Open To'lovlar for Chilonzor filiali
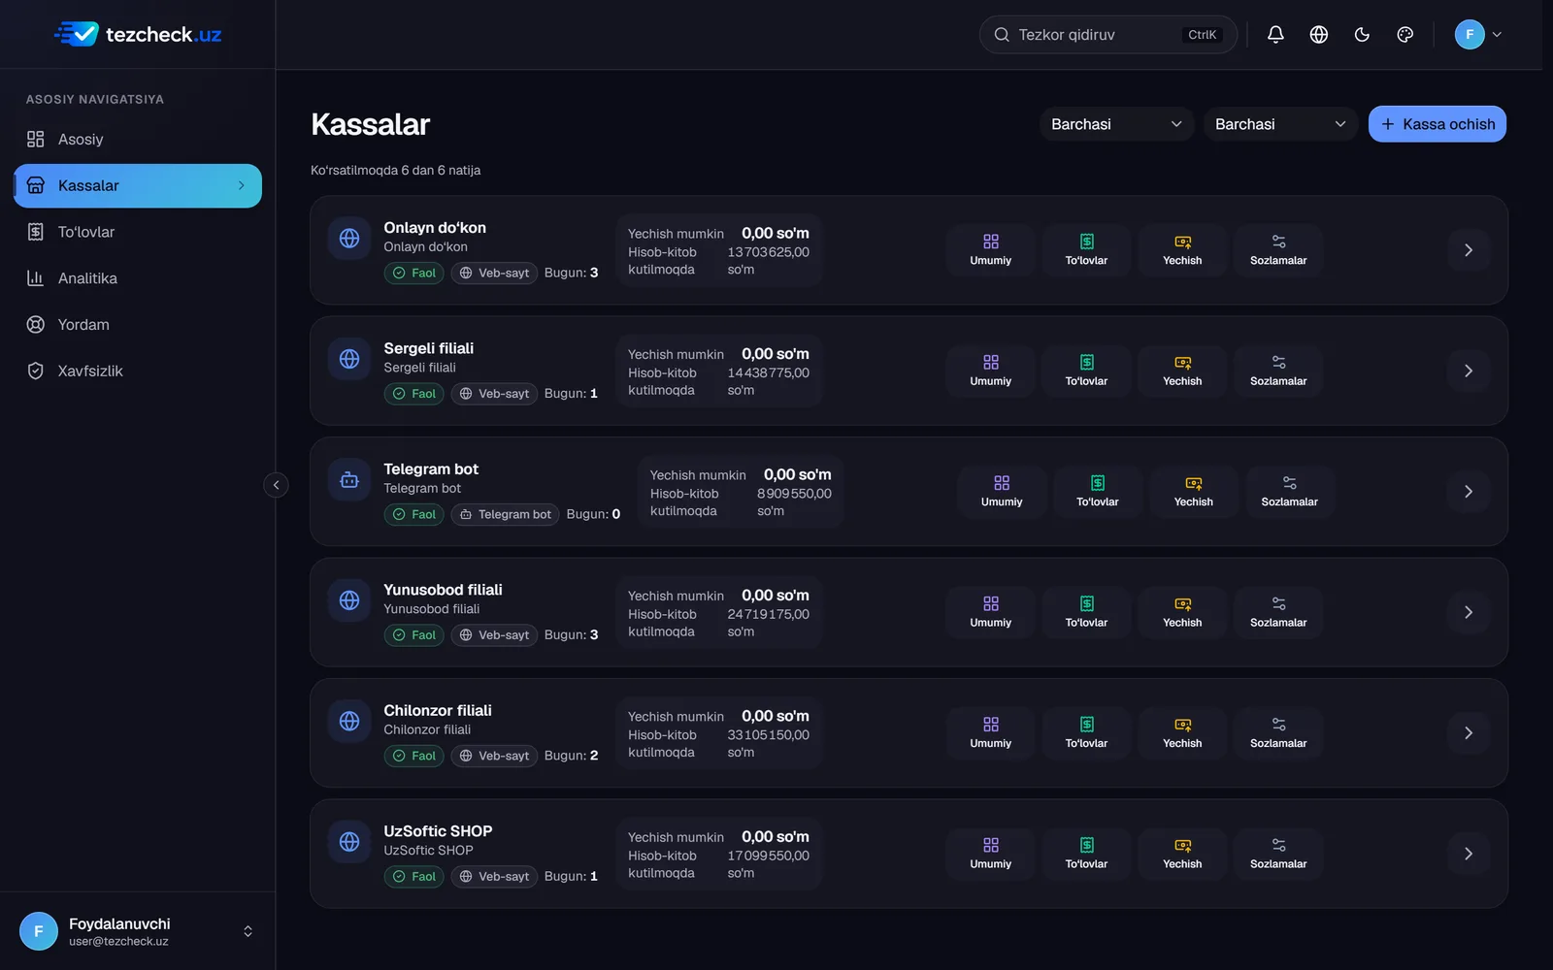The image size is (1553, 970). click(1086, 733)
